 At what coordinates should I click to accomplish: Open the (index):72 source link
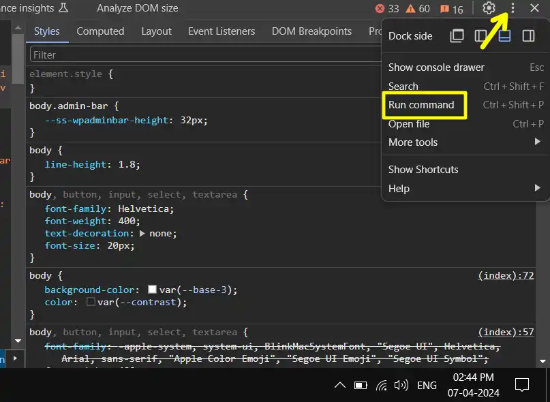(x=506, y=275)
